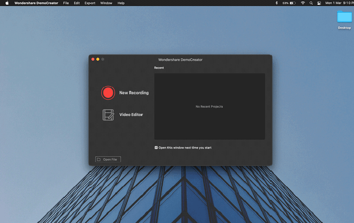
Task: Click the Recent heading label
Action: [x=159, y=68]
